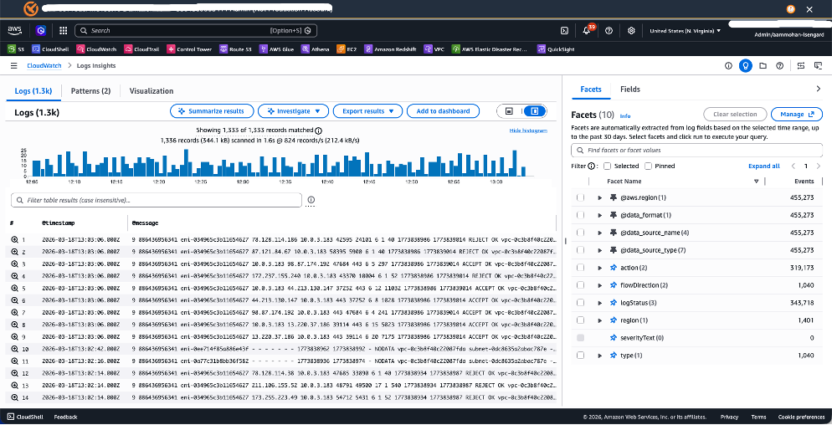Image resolution: width=832 pixels, height=425 pixels.
Task: Select the @data_format facet checkbox
Action: coord(581,215)
